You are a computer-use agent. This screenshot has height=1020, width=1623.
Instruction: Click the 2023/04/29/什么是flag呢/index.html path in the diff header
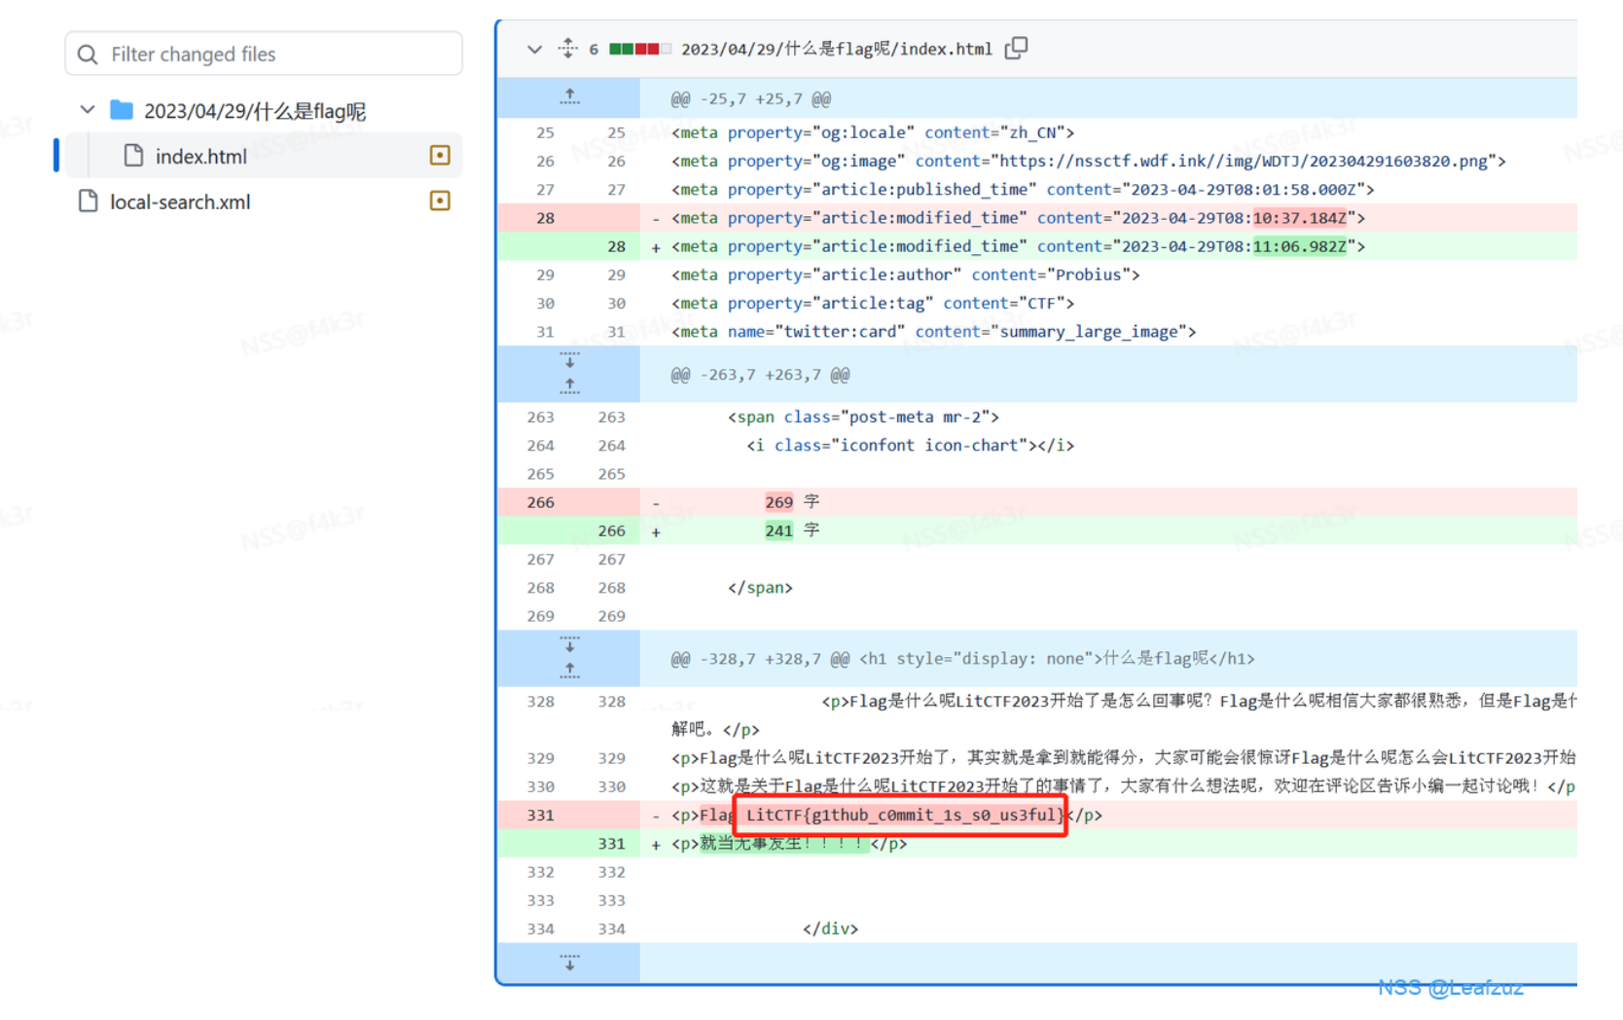(836, 49)
